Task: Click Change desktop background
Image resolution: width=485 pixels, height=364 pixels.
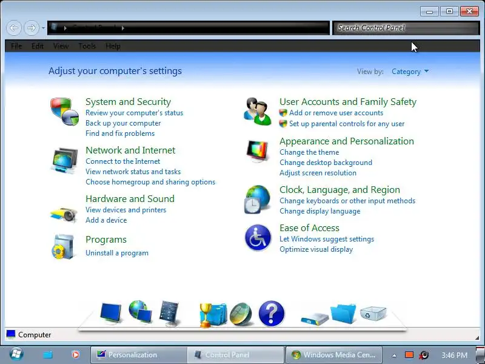Action: click(x=326, y=163)
